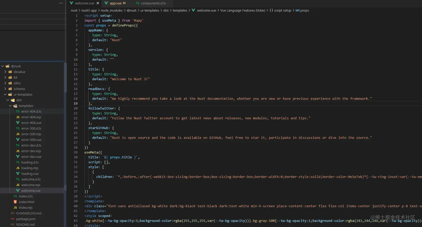Screen dimensions: 422x227
Task: Click the Vue icon on the app.vue tab
Action: [106, 3]
